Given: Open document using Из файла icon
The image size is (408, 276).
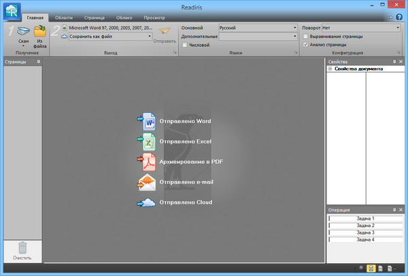Looking at the screenshot, I should [x=39, y=31].
